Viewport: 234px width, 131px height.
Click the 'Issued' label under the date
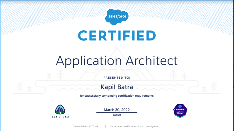[117, 115]
